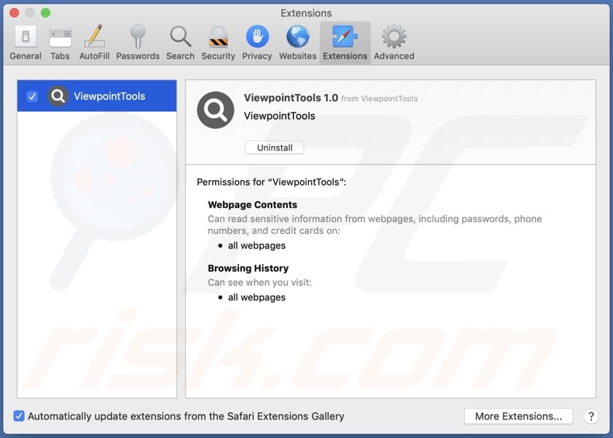Open the Advanced gear preferences
The width and height of the screenshot is (613, 438).
coord(393,43)
